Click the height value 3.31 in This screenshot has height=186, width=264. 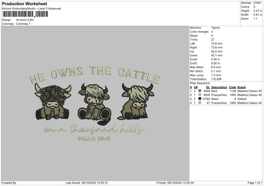click(x=257, y=11)
